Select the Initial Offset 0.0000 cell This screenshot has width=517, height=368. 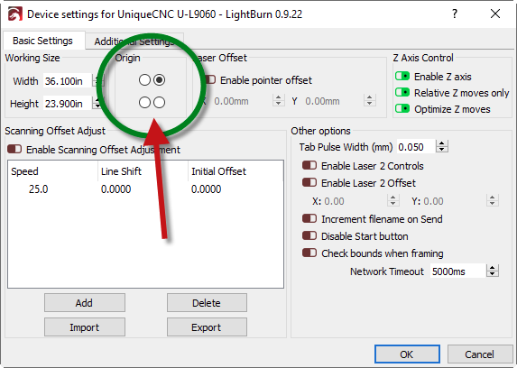206,189
